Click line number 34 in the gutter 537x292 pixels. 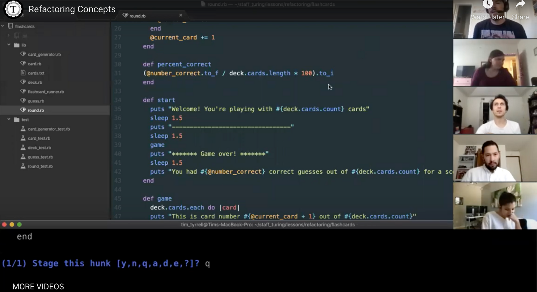pyautogui.click(x=118, y=100)
